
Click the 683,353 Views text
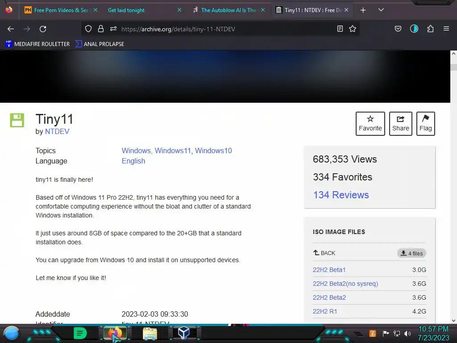[345, 159]
